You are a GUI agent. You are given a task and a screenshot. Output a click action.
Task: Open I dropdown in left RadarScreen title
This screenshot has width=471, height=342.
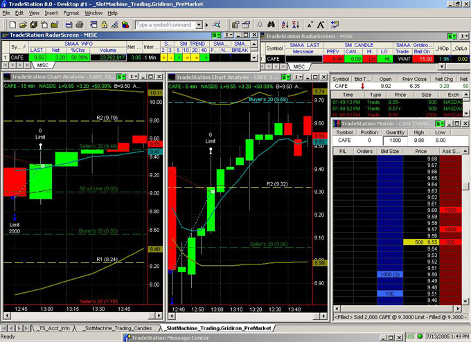tap(229, 35)
